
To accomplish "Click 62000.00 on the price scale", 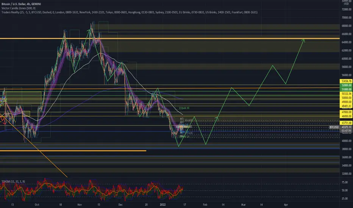I will pyautogui.click(x=347, y=50).
